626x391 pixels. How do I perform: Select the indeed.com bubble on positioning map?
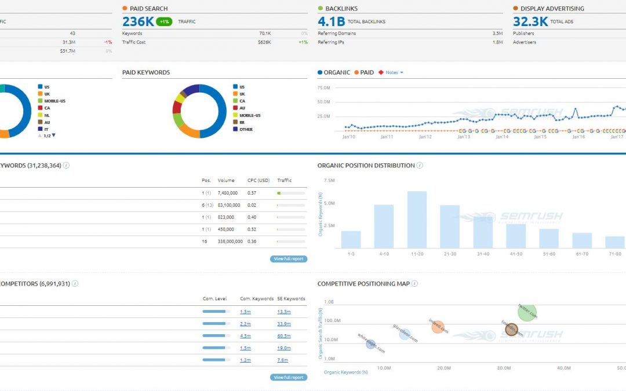[438, 327]
